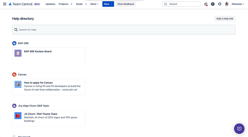Focus the Search for help field
This screenshot has width=248, height=137.
click(x=124, y=30)
